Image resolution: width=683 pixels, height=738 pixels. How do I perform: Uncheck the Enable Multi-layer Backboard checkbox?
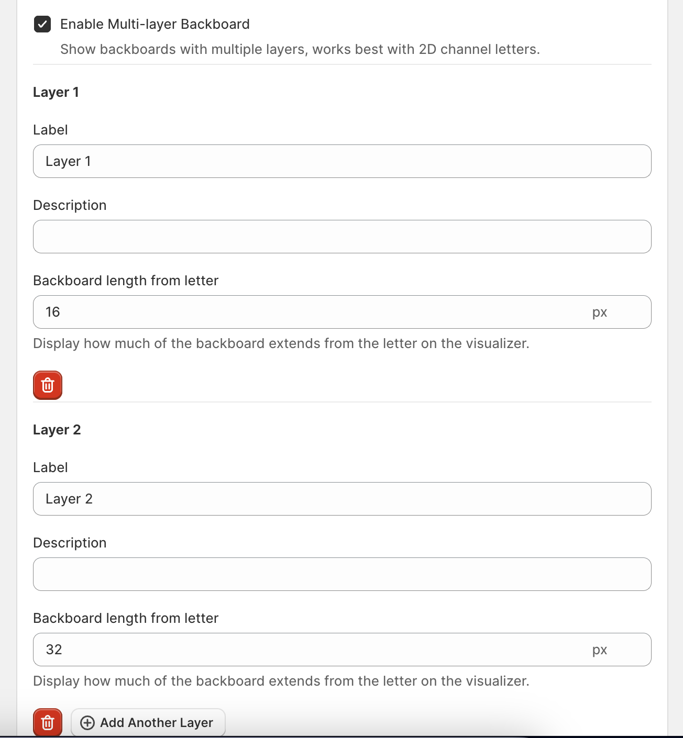click(x=42, y=24)
